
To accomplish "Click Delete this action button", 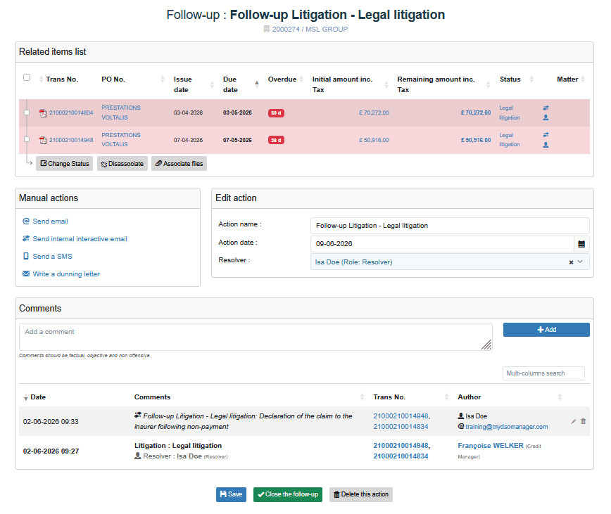I will pos(361,494).
